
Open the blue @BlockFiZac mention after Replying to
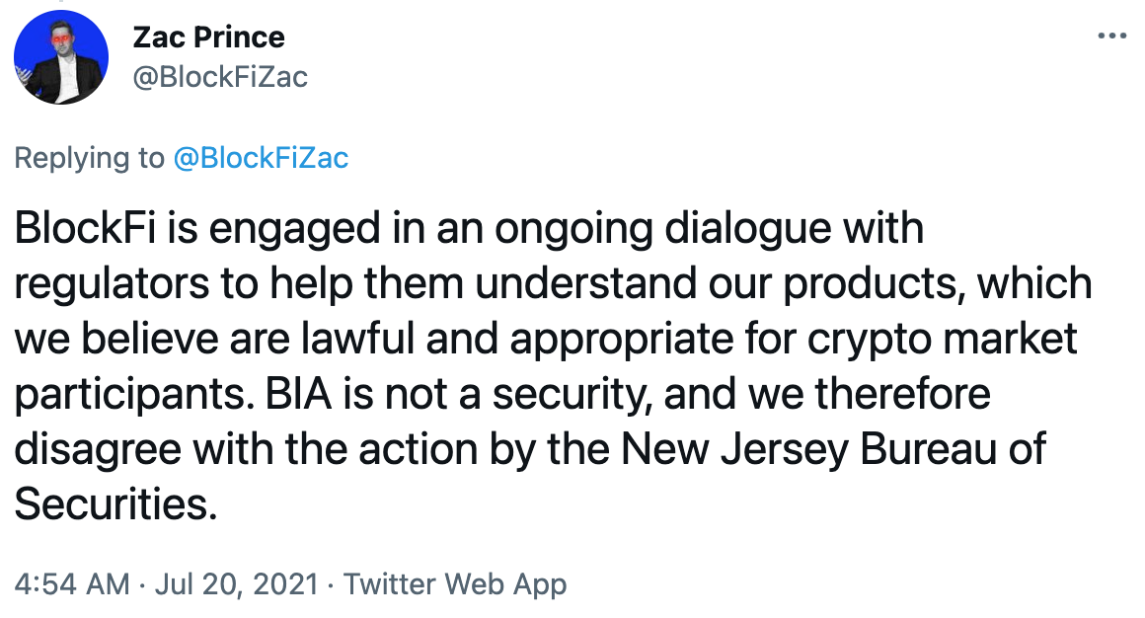(261, 158)
